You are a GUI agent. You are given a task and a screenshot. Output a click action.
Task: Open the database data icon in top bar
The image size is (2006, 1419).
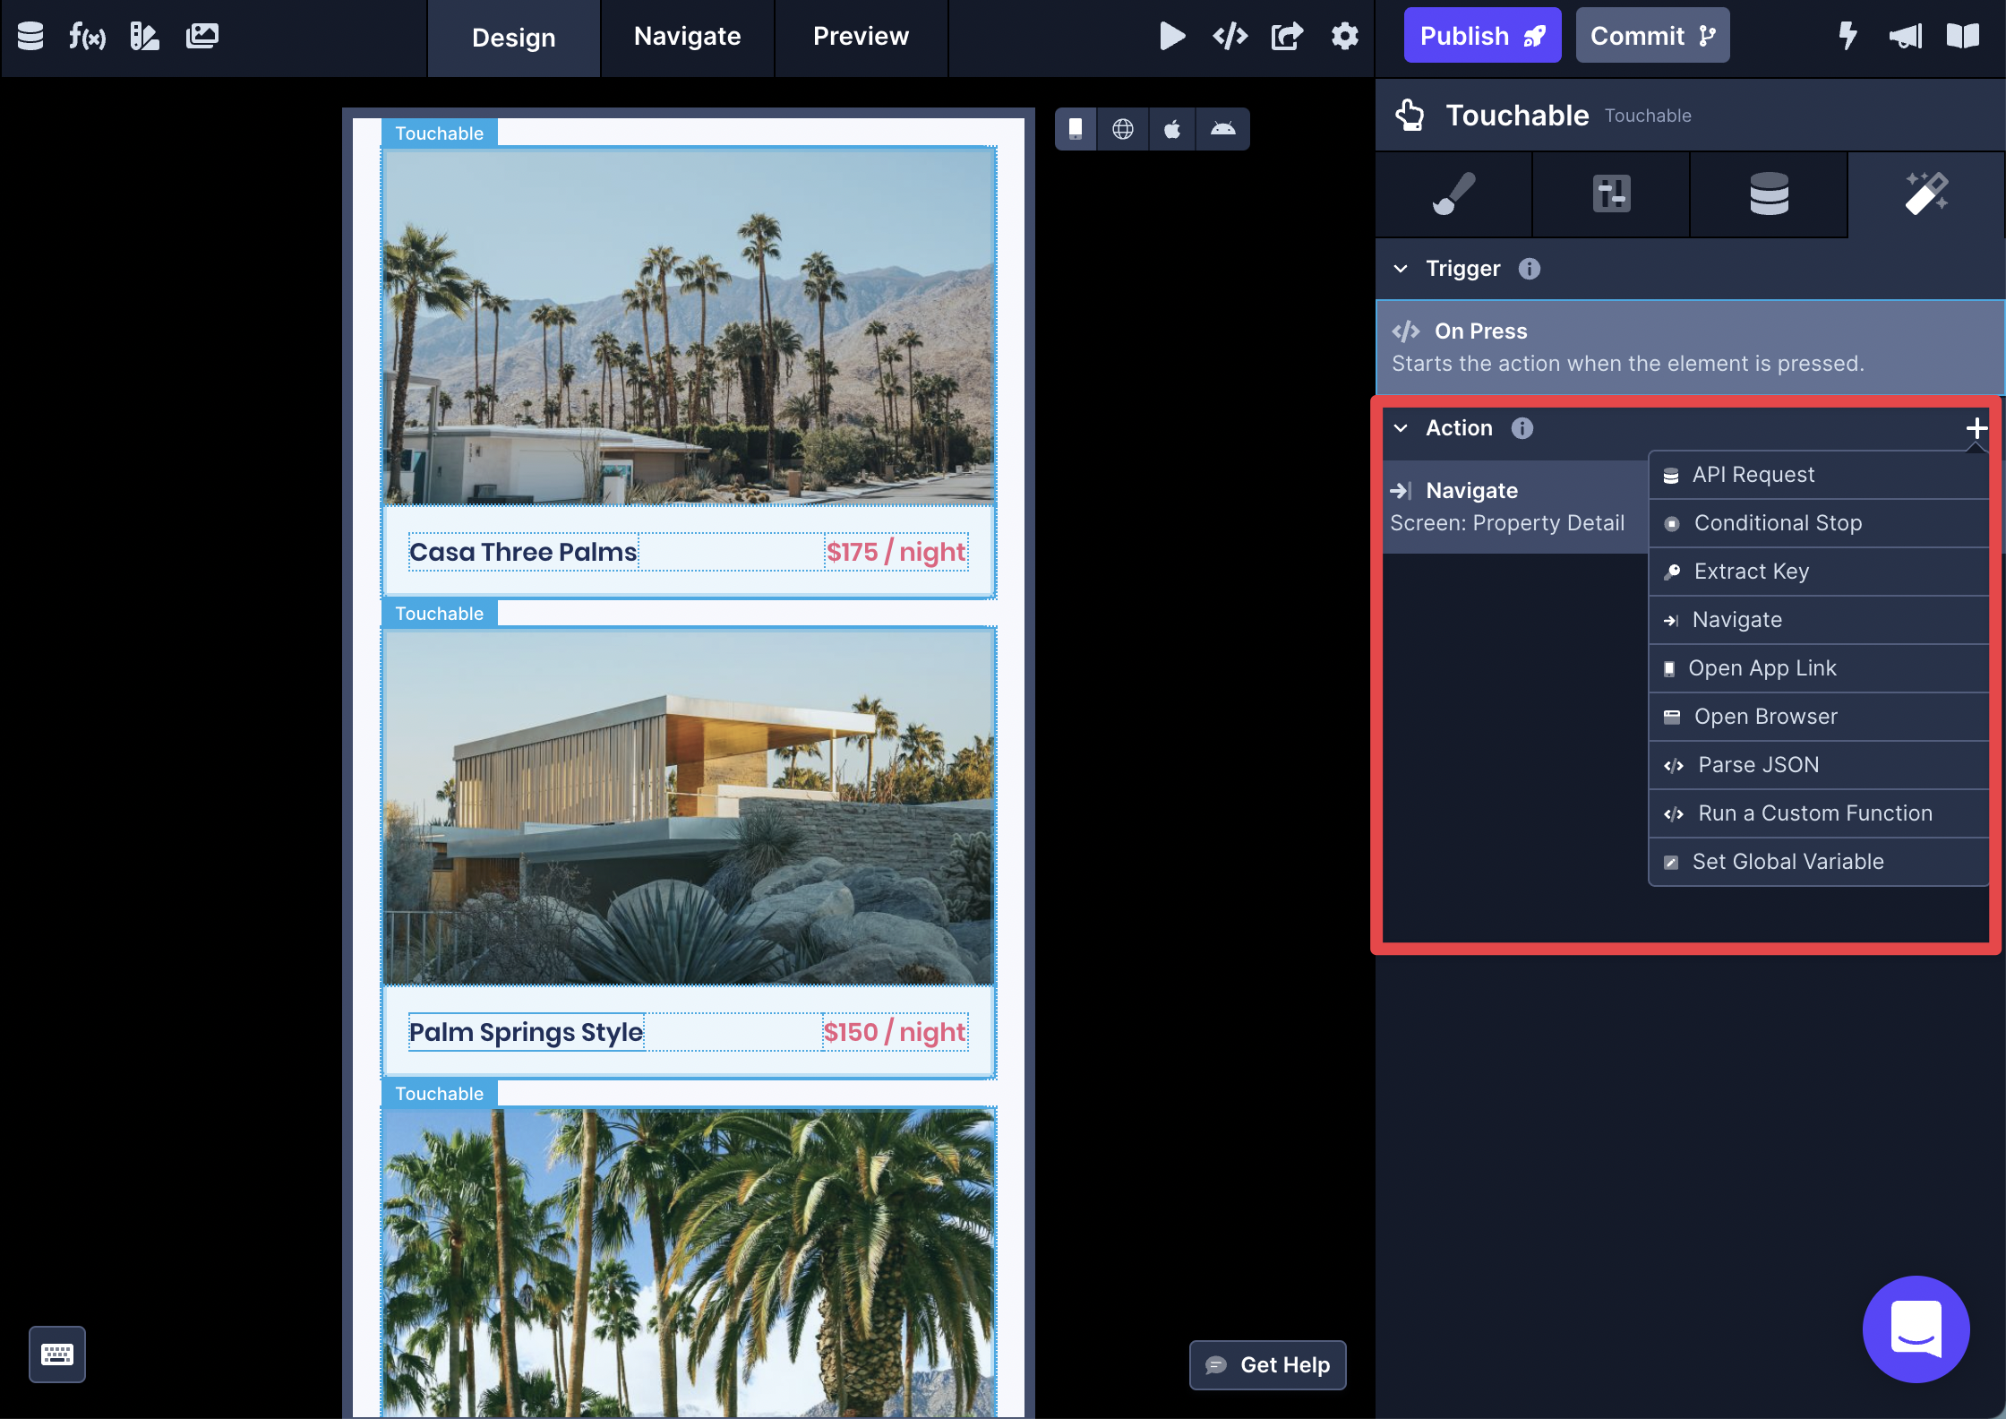pyautogui.click(x=30, y=36)
